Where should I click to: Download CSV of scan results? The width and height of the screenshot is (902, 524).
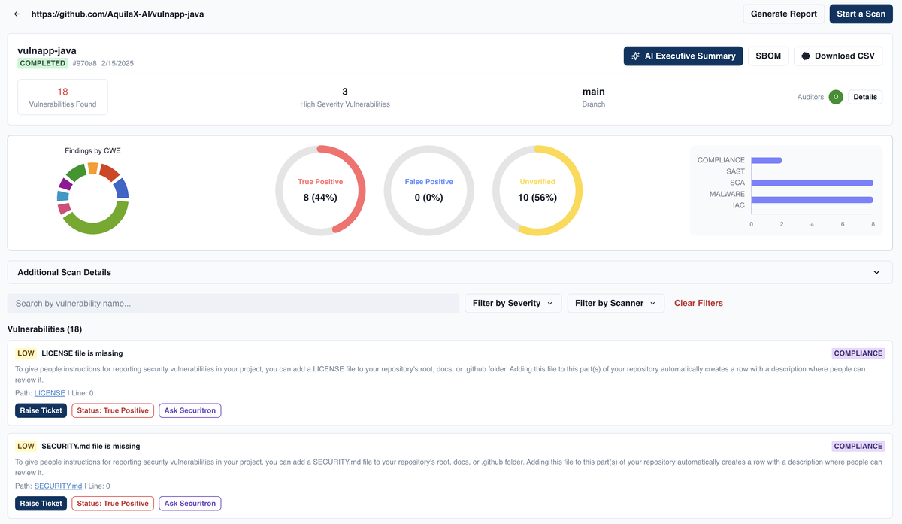pyautogui.click(x=837, y=56)
